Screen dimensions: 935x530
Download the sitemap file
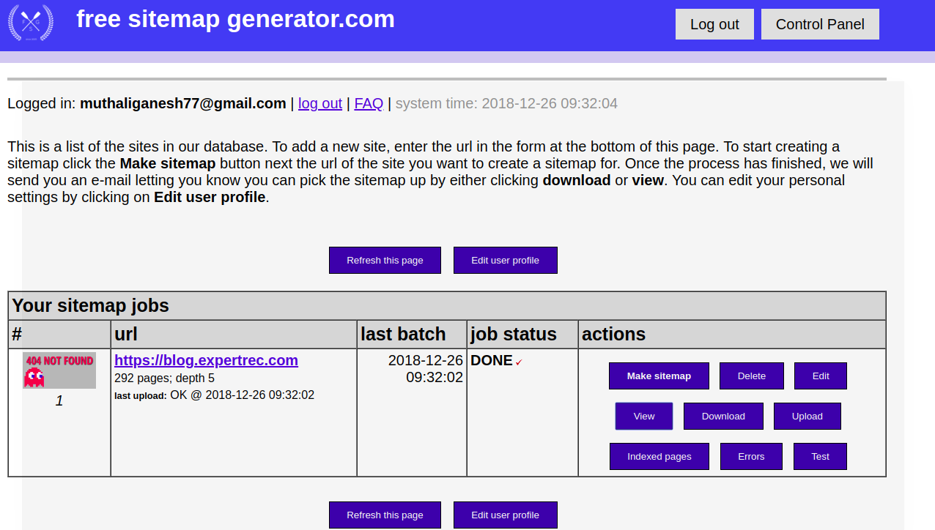tap(723, 416)
